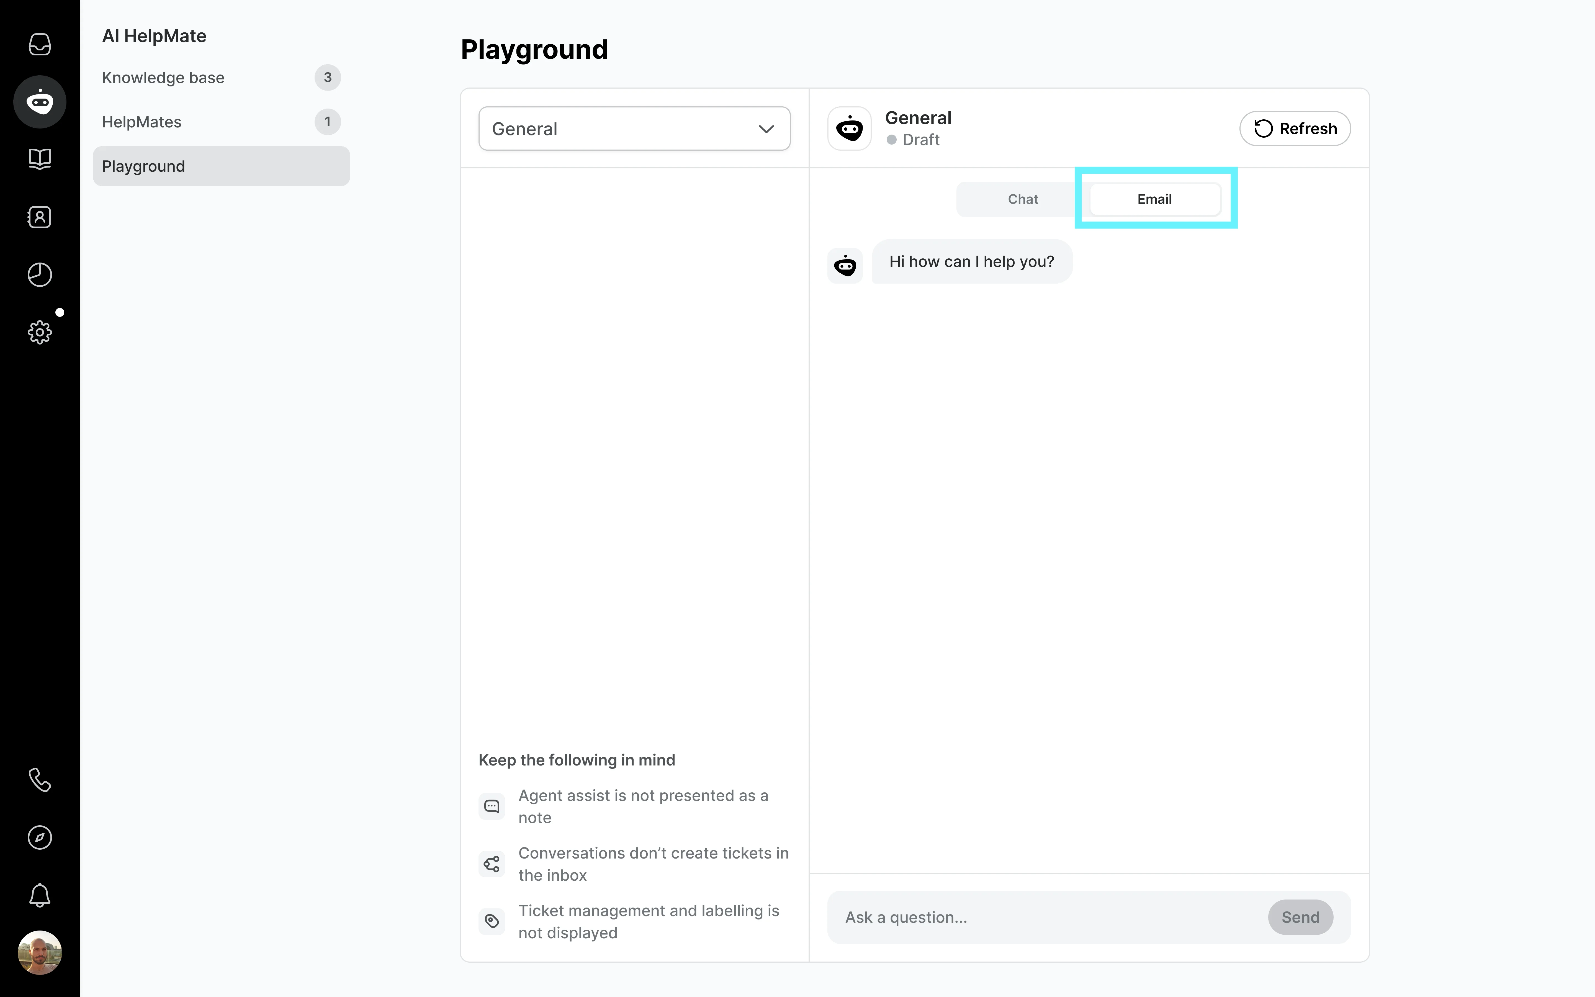Open the notifications bell icon
This screenshot has width=1595, height=997.
tap(40, 895)
